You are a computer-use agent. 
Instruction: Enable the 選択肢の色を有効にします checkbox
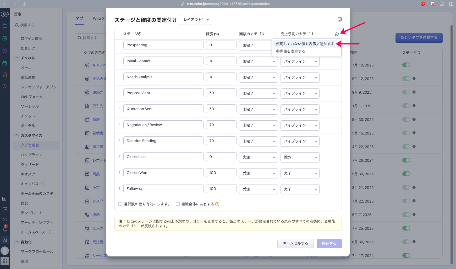(x=120, y=204)
